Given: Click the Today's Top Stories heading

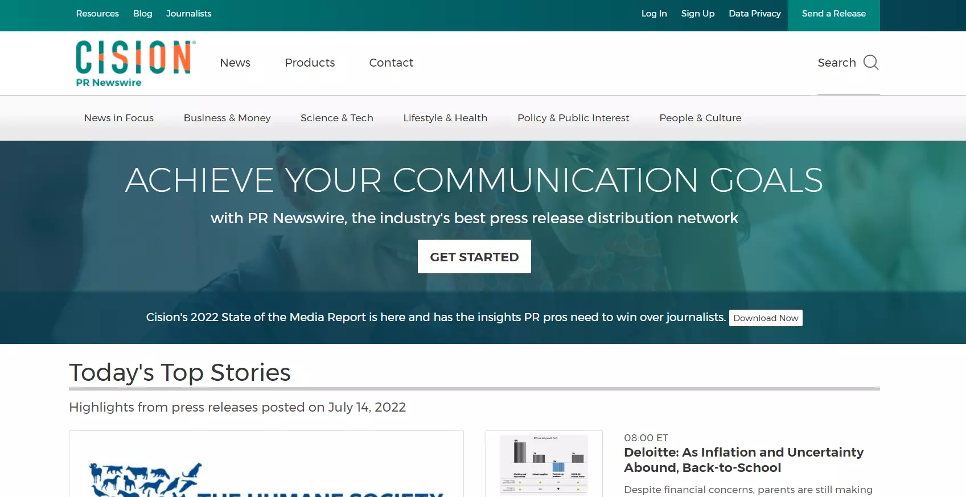Looking at the screenshot, I should coord(180,372).
